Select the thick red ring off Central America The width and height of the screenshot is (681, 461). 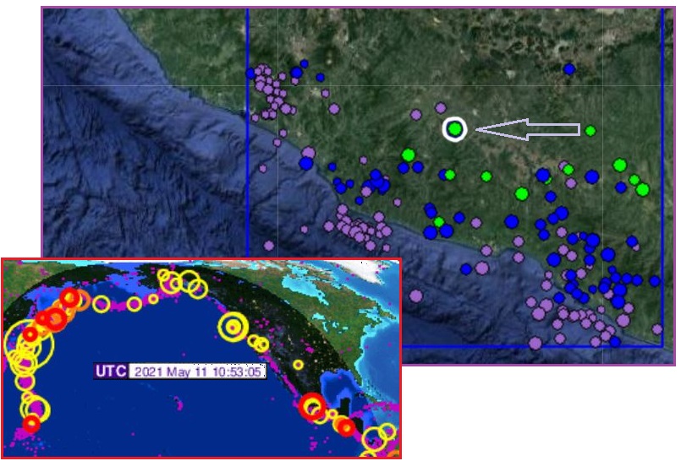point(312,407)
